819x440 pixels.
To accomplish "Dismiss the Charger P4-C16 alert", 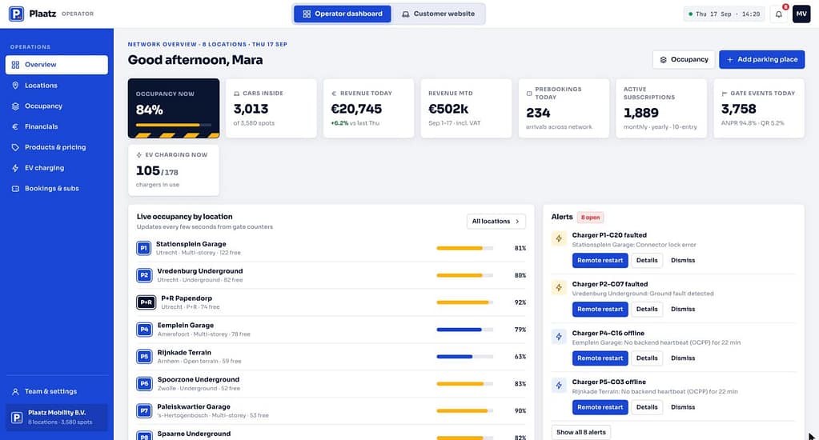I will [x=683, y=358].
